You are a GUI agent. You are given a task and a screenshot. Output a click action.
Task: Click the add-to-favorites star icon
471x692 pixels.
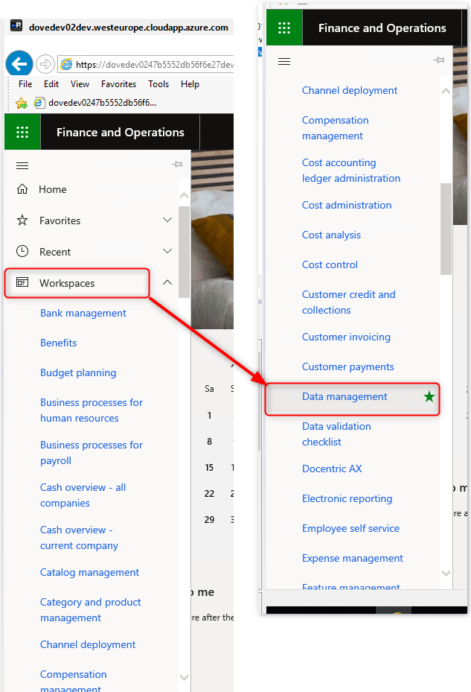(x=21, y=104)
